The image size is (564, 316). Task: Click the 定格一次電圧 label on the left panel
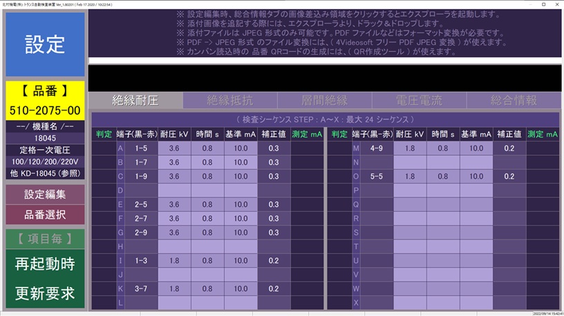click(45, 150)
